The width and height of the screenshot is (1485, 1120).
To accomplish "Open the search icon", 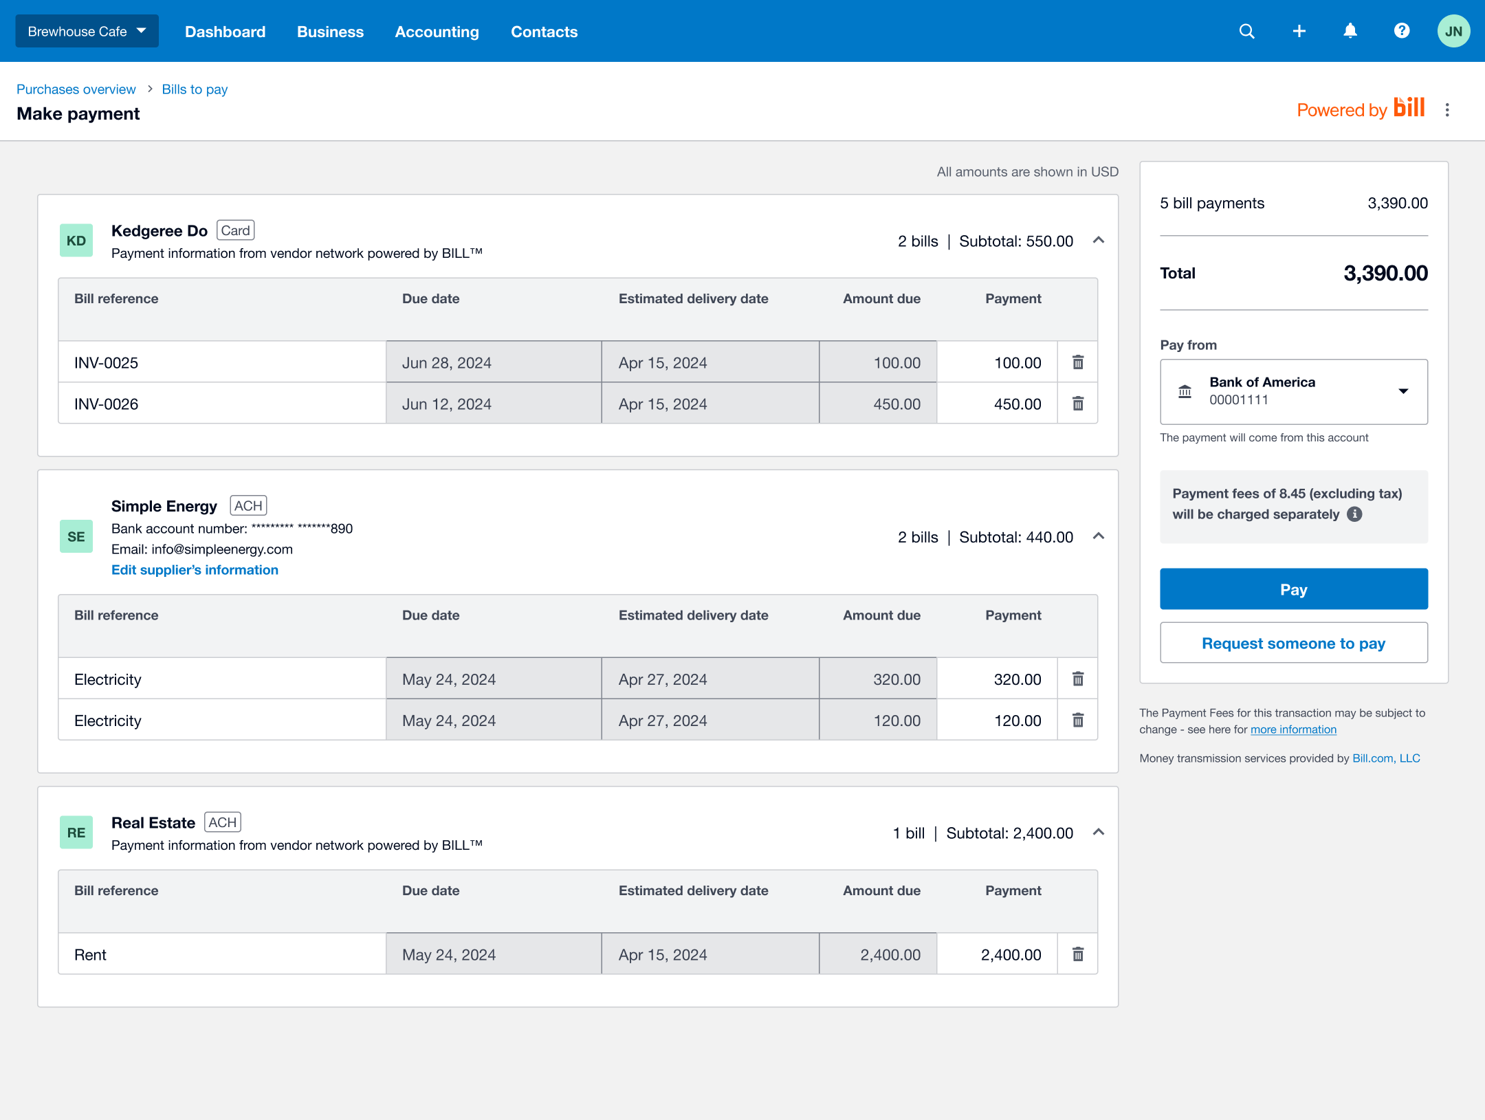I will [x=1246, y=31].
